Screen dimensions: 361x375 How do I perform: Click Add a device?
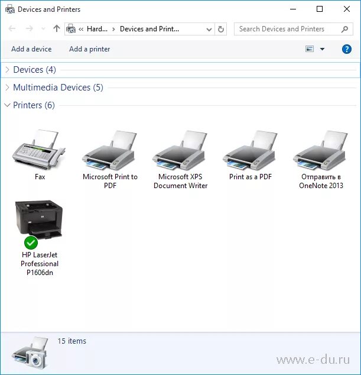pyautogui.click(x=31, y=49)
